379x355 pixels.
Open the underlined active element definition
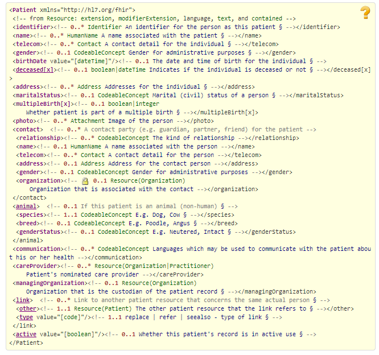coord(27,334)
